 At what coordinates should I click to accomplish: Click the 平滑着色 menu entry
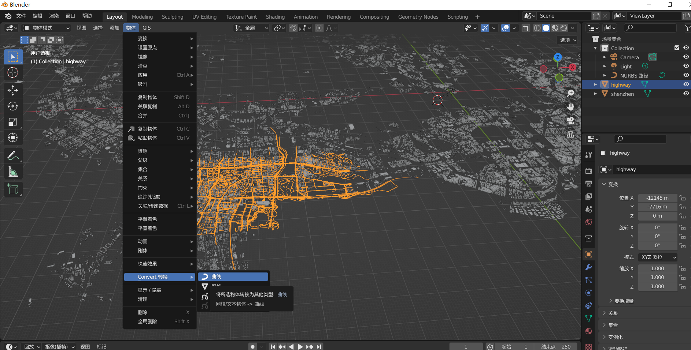coord(160,219)
